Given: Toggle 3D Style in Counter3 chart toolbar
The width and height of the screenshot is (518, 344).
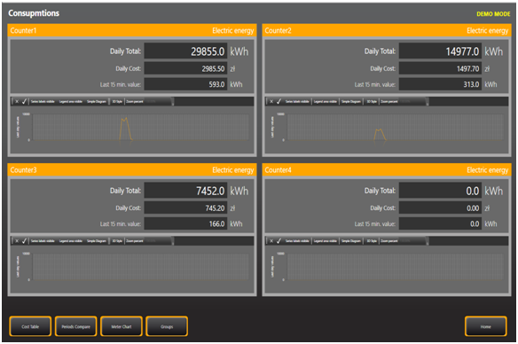Looking at the screenshot, I should [x=117, y=241].
